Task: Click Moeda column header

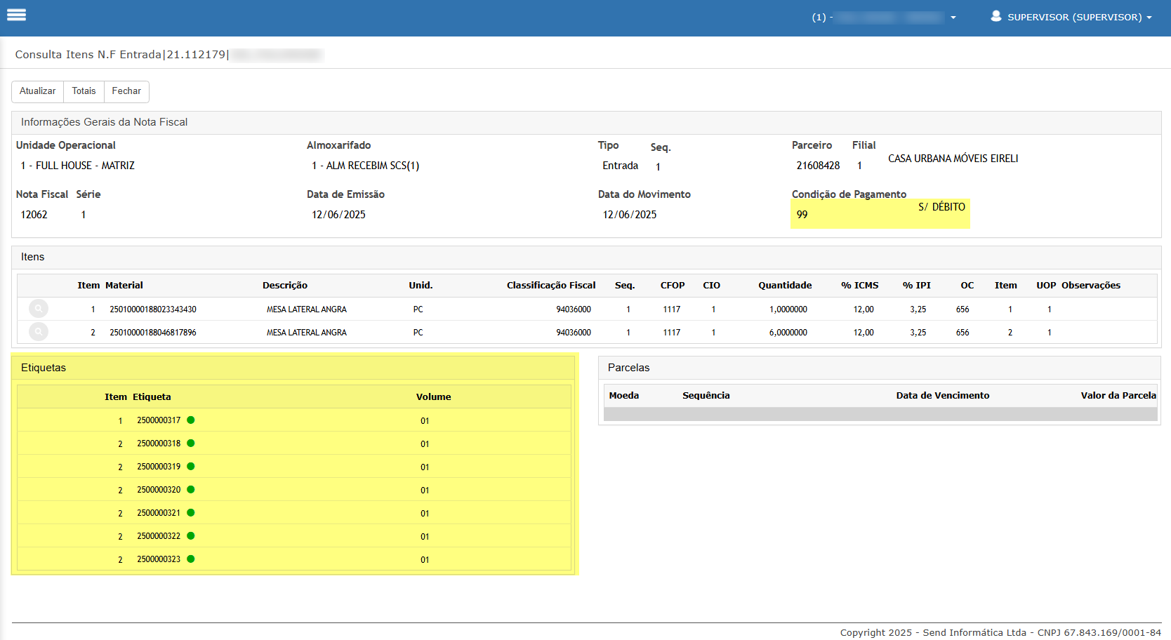Action: point(624,396)
